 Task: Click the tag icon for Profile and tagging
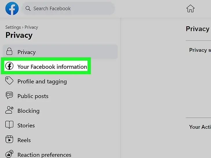tap(9, 81)
